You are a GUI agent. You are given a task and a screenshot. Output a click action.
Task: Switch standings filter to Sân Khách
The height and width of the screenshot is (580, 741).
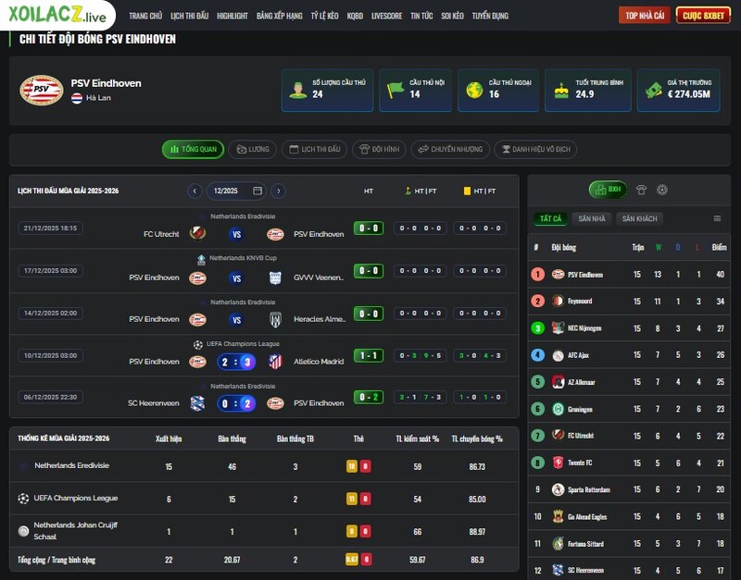coord(639,218)
